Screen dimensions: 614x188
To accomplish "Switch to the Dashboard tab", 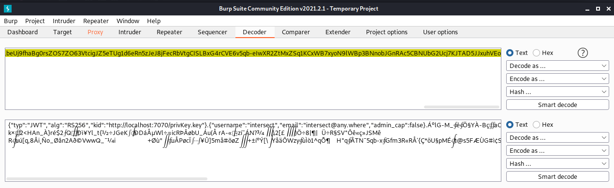I will (x=22, y=32).
